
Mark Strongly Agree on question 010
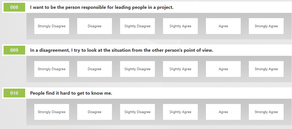coord(266,112)
